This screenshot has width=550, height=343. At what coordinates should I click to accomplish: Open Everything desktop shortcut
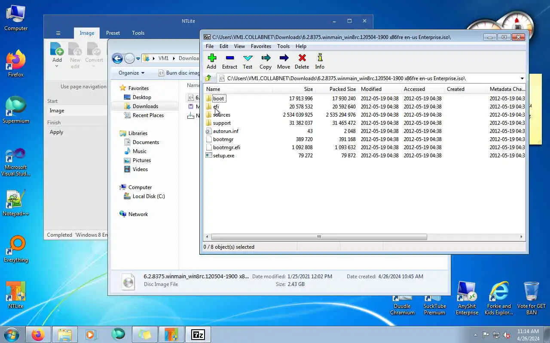click(x=16, y=249)
